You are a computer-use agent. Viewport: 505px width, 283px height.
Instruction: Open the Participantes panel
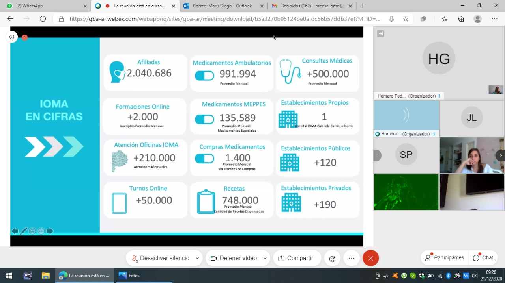(x=444, y=258)
